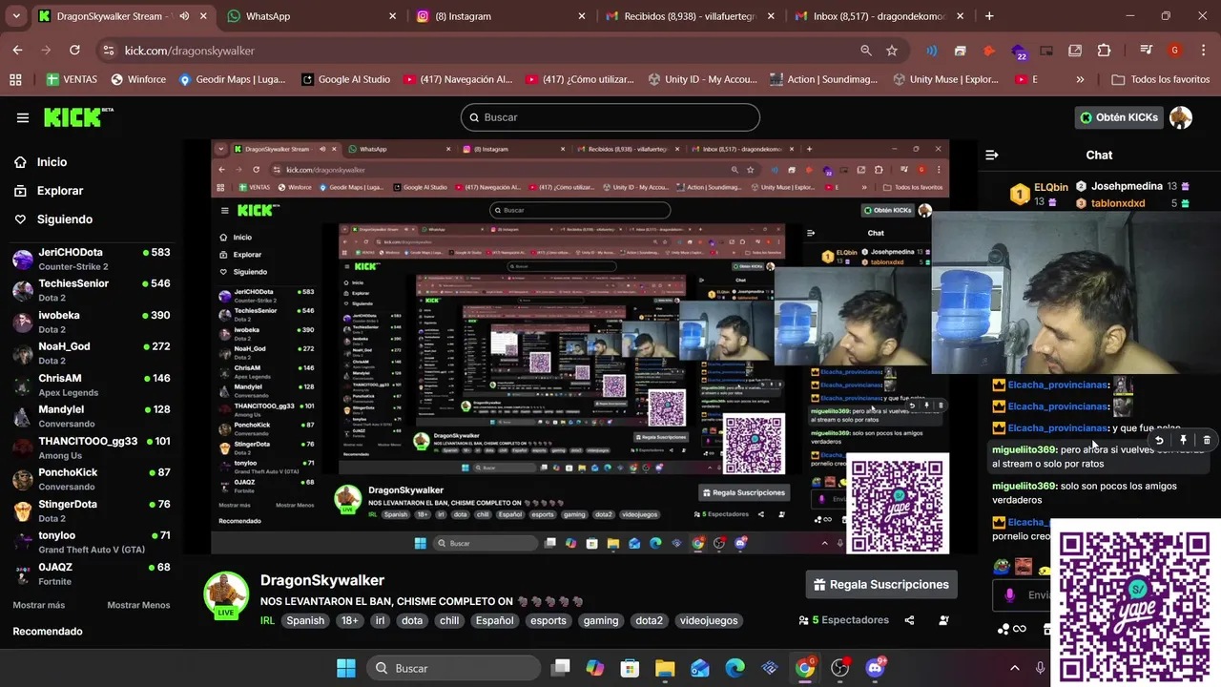Click the browser address bar URL
This screenshot has width=1221, height=687.
(x=190, y=51)
